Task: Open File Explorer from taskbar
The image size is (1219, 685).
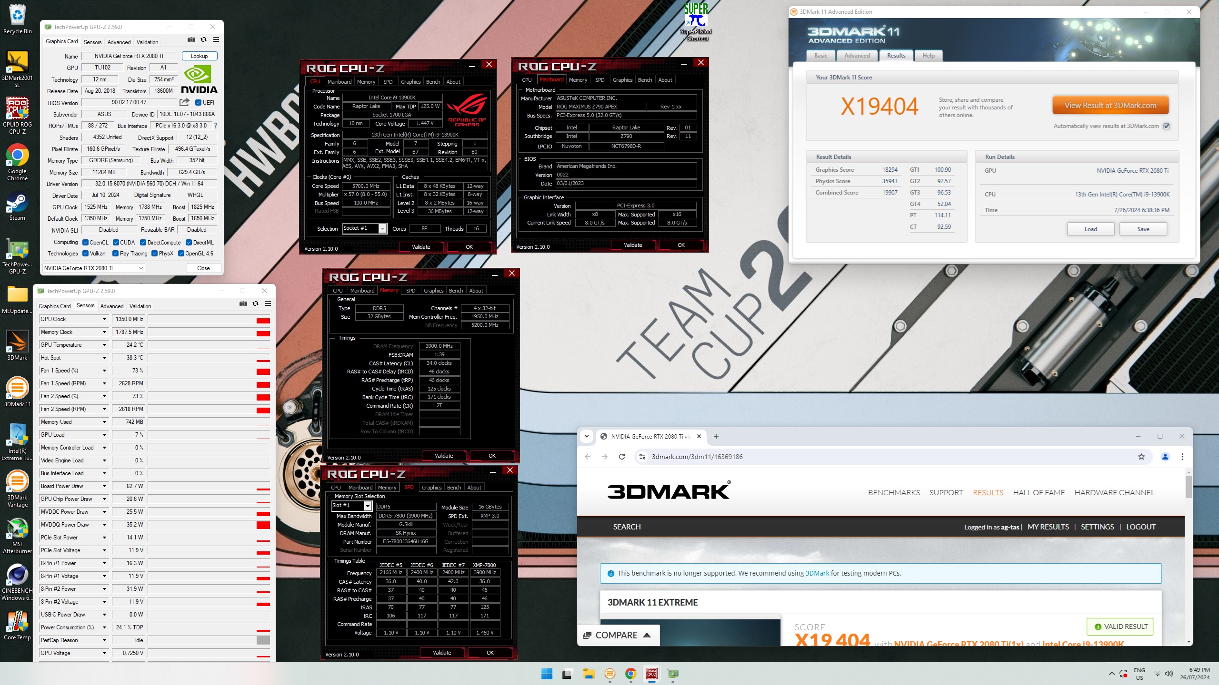Action: (589, 674)
